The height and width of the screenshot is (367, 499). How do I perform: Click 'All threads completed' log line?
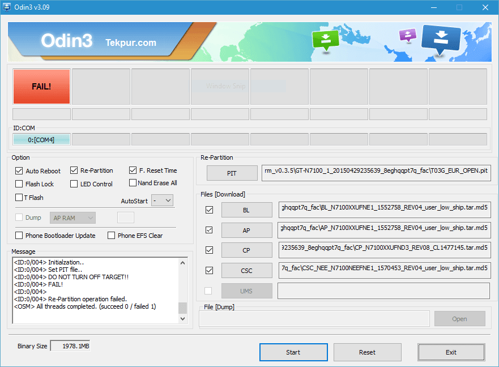point(85,306)
